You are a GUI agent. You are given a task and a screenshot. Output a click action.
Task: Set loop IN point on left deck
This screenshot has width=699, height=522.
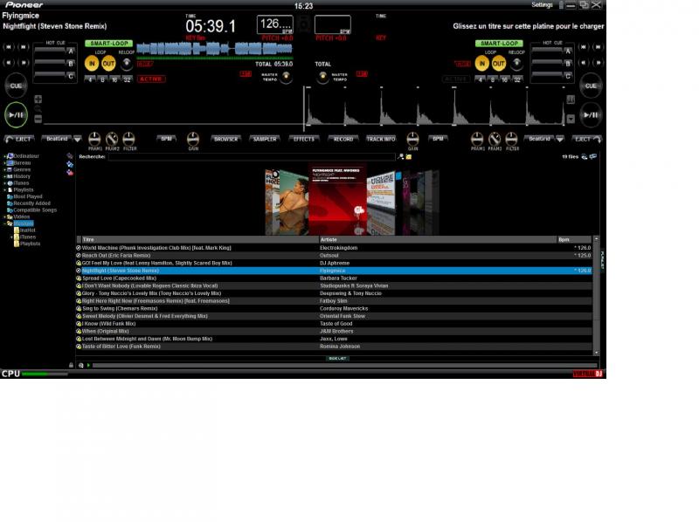(x=92, y=63)
